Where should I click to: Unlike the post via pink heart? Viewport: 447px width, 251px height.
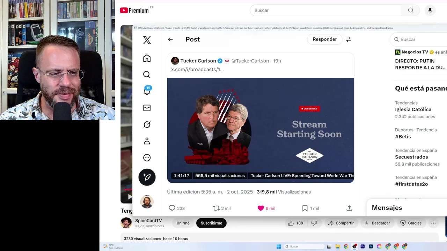tap(261, 208)
